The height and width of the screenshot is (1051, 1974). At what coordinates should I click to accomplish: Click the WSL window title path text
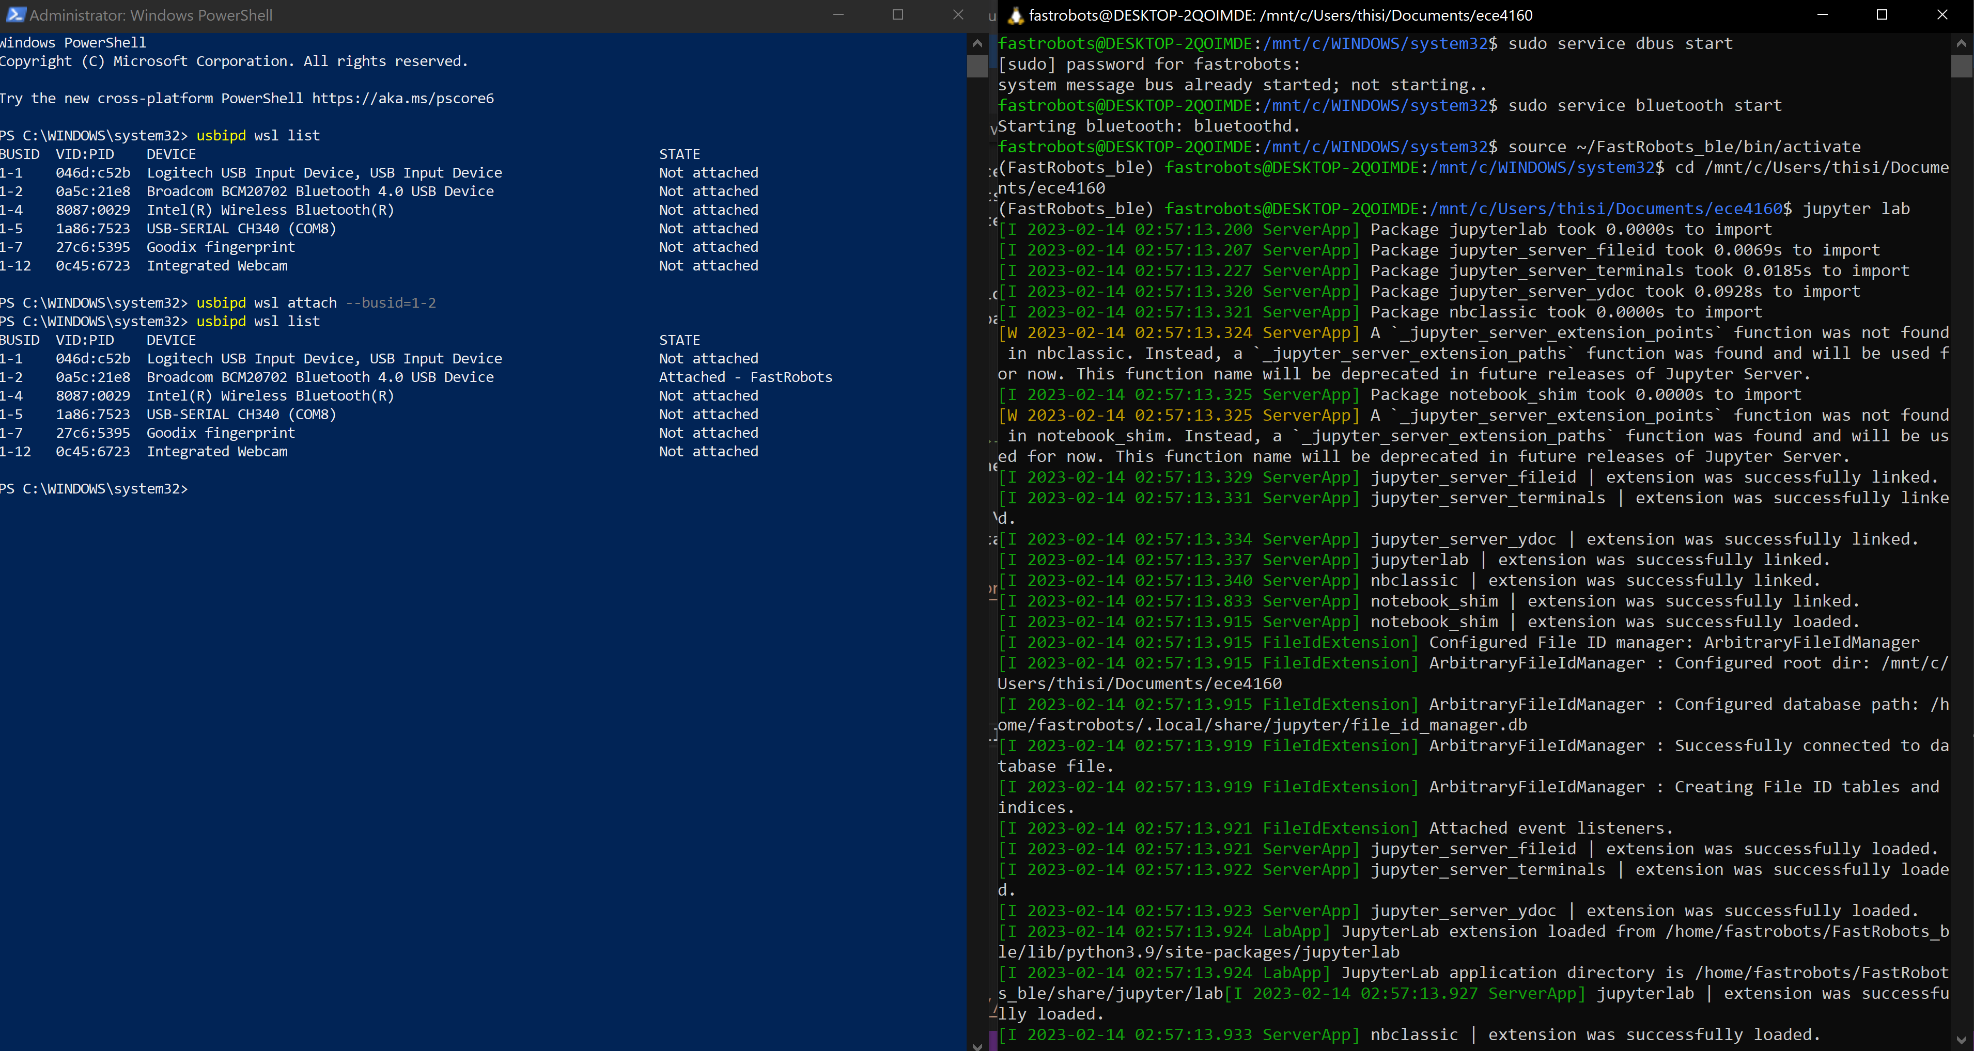tap(1281, 15)
